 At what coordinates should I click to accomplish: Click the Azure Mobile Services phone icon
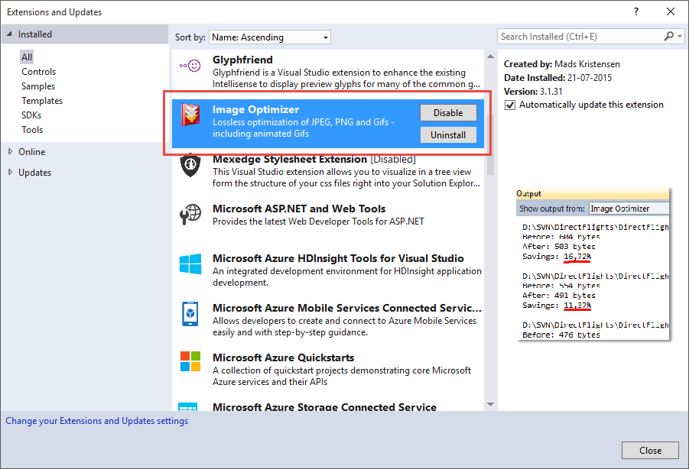[190, 314]
